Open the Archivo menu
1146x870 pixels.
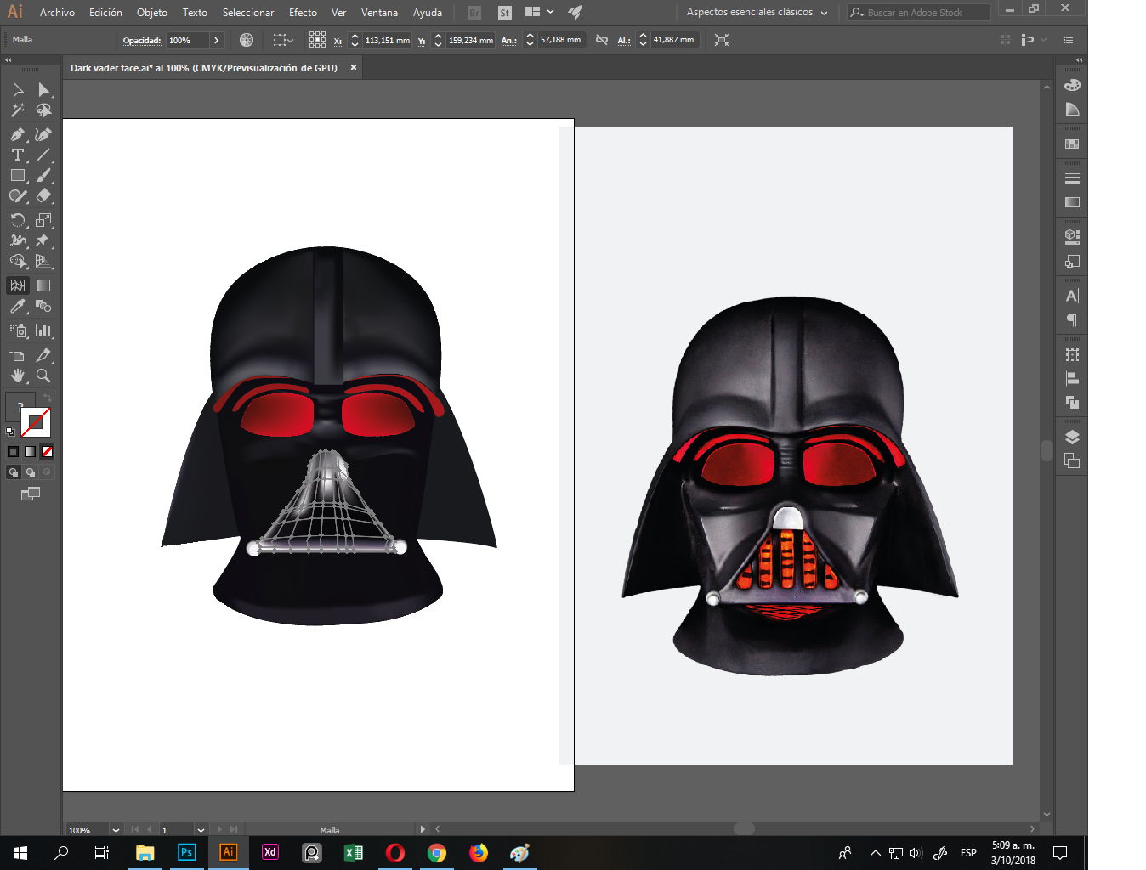tap(57, 13)
